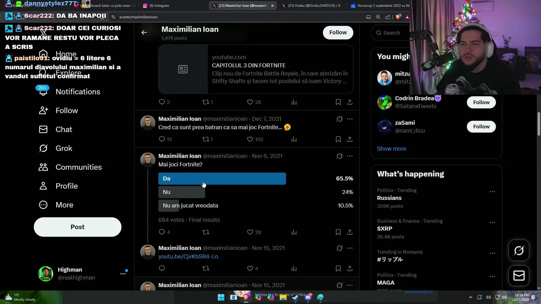Screen dimensions: 541x304
Task: Click the share icon in browser address bar
Action: coord(388,17)
